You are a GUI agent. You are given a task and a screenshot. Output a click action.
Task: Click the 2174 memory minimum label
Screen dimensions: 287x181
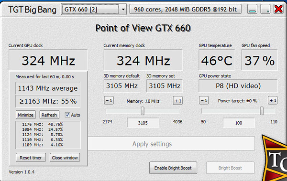coord(107,122)
